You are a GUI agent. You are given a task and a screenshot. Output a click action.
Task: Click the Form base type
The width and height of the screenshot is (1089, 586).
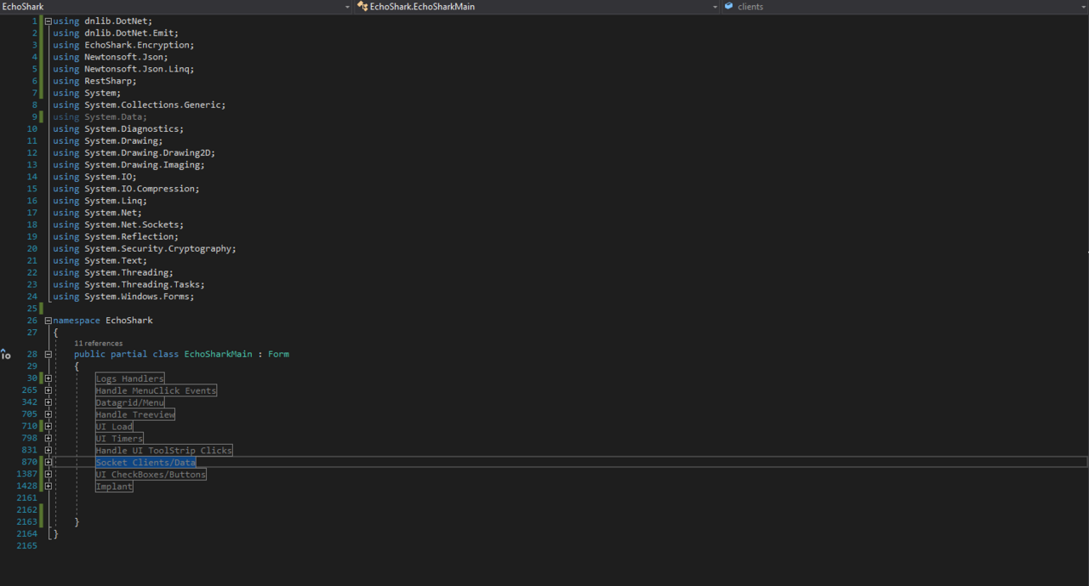[x=278, y=354]
